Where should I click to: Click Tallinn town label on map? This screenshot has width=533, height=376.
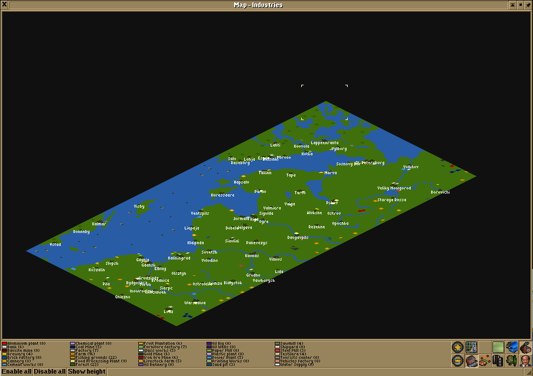[265, 173]
